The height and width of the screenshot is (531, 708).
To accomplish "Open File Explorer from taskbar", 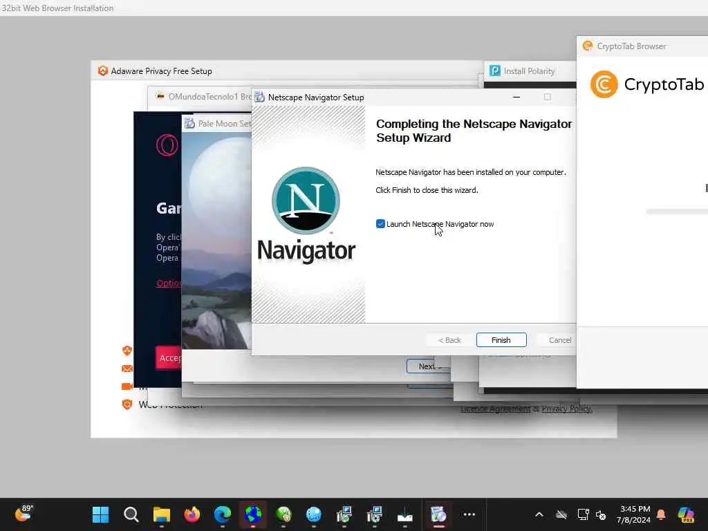I will click(x=161, y=514).
